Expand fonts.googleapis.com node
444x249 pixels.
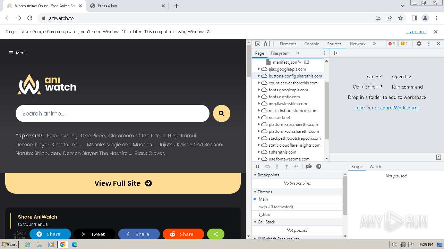(259, 90)
